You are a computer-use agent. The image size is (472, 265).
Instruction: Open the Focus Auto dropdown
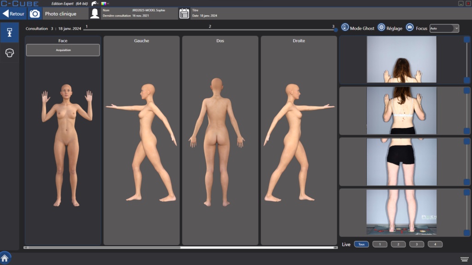[444, 29]
